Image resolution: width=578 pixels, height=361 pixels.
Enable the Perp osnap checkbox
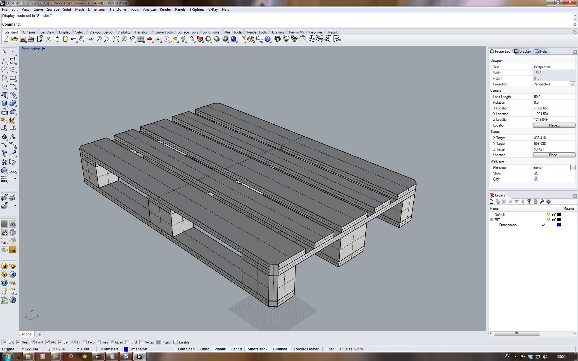pos(85,342)
